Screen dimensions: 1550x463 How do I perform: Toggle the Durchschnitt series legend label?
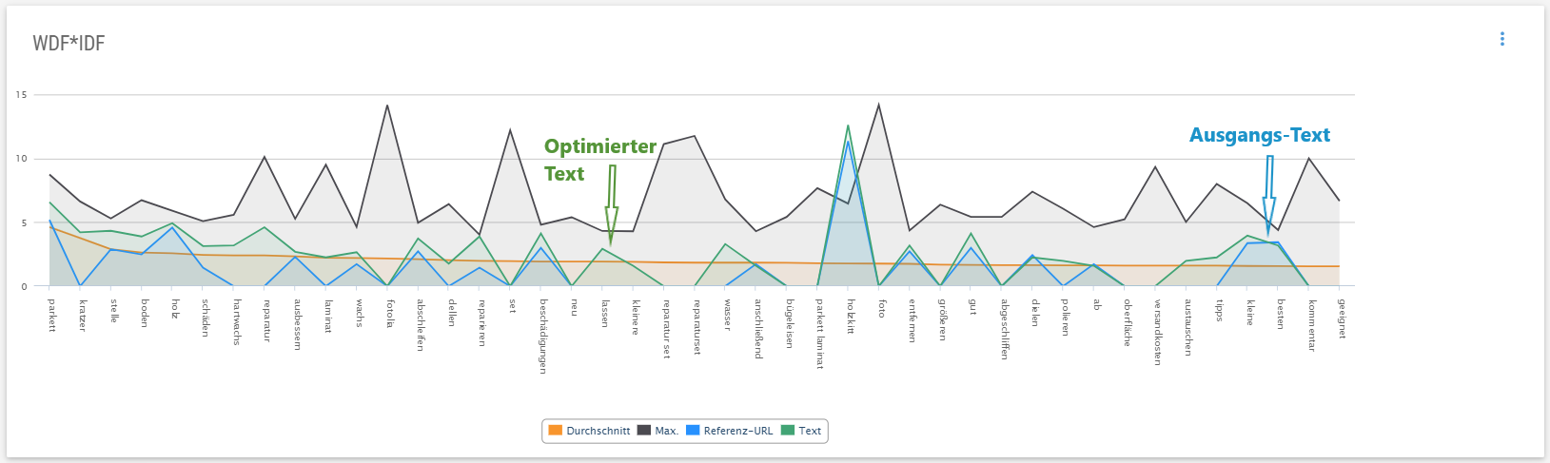click(x=598, y=431)
